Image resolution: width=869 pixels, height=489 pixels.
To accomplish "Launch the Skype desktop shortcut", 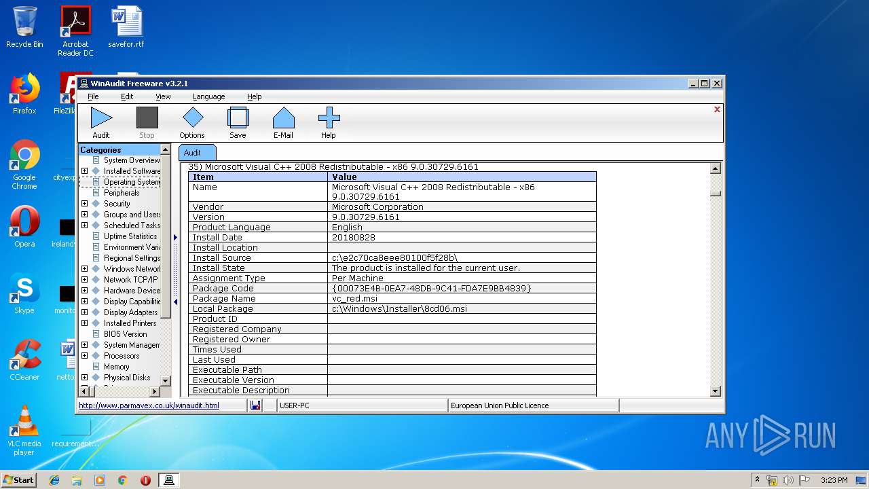I will (24, 293).
